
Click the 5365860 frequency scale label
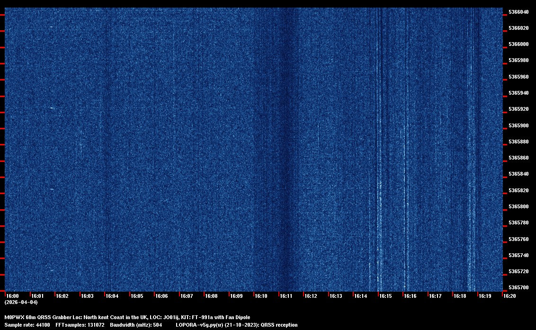(x=518, y=158)
